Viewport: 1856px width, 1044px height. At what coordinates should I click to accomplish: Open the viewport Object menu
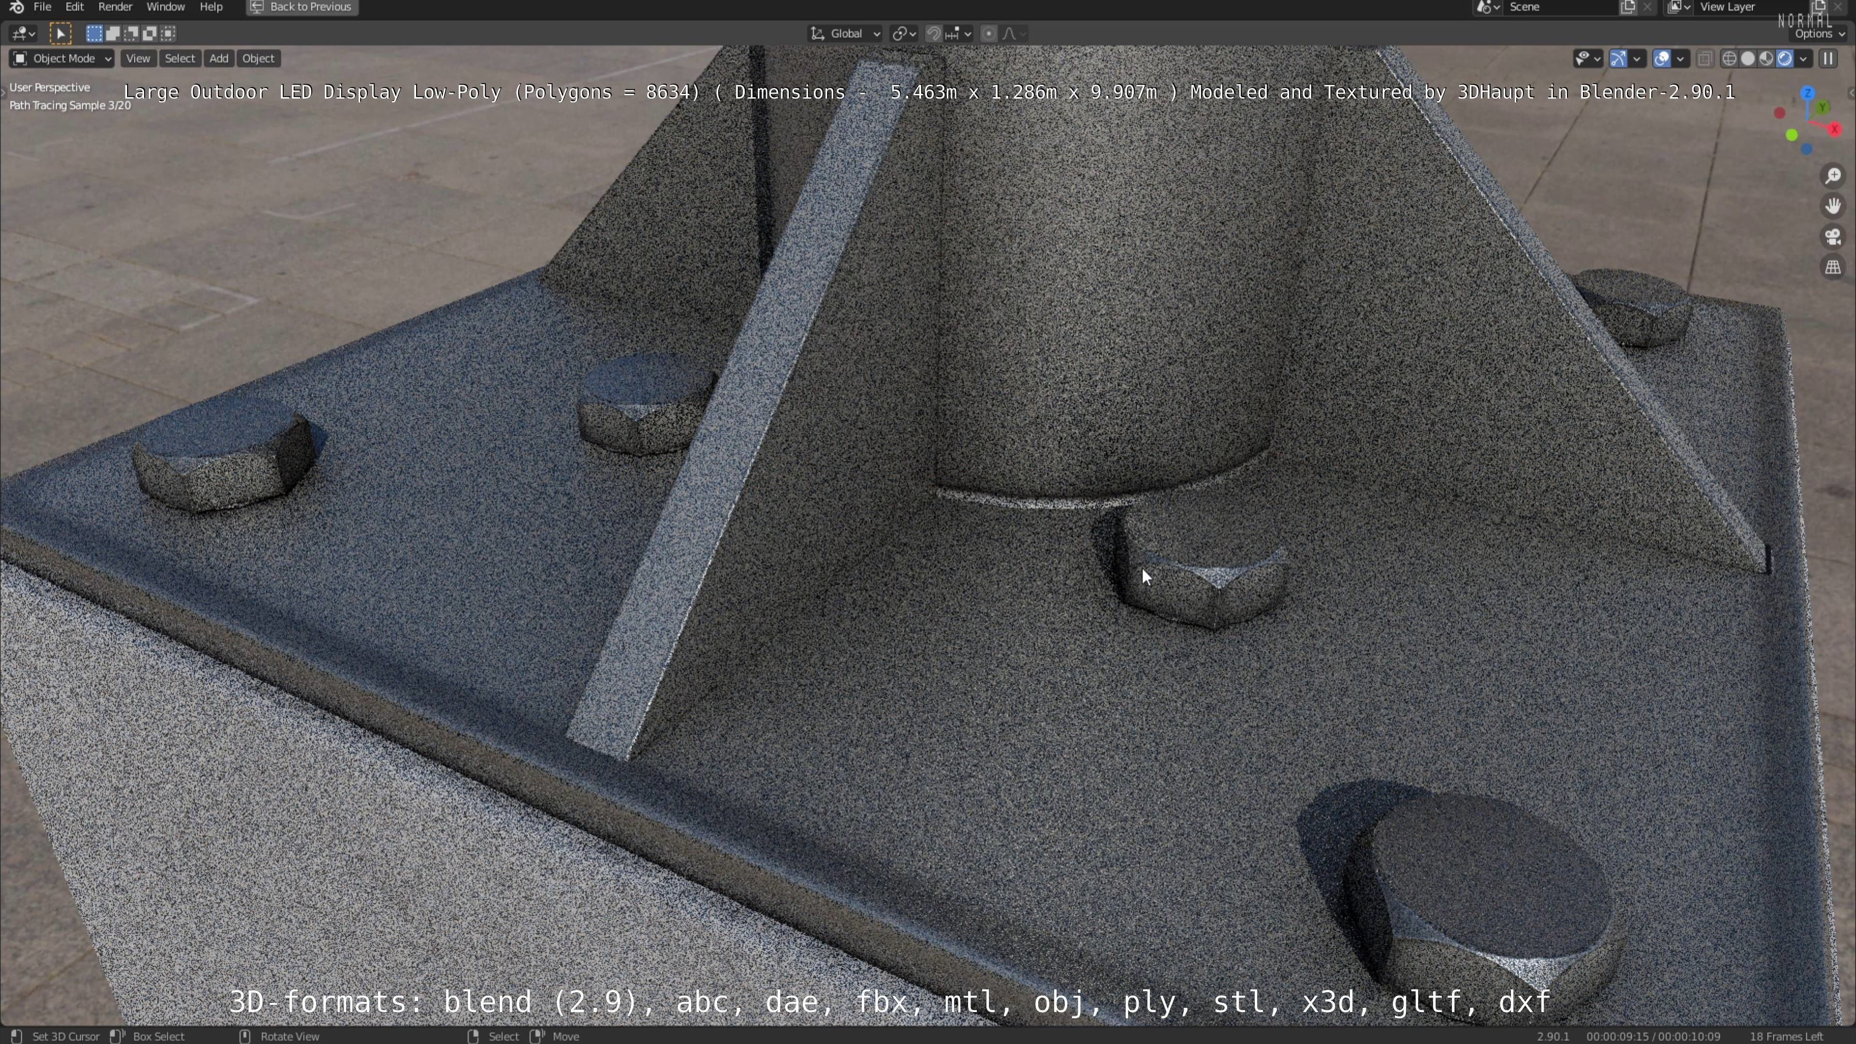[x=258, y=58]
